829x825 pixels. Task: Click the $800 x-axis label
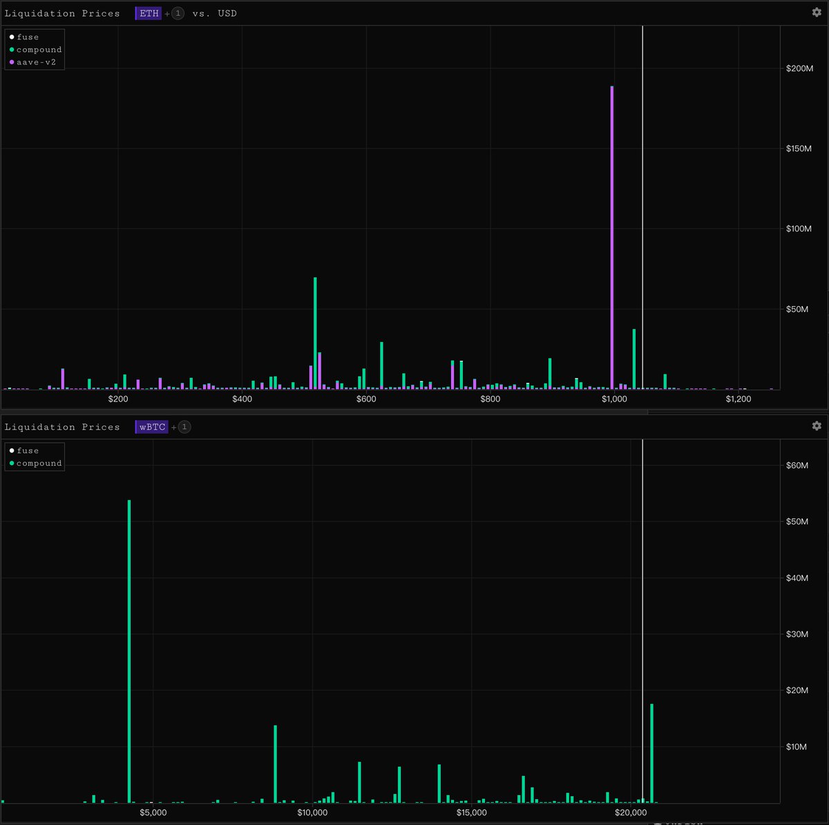point(490,399)
